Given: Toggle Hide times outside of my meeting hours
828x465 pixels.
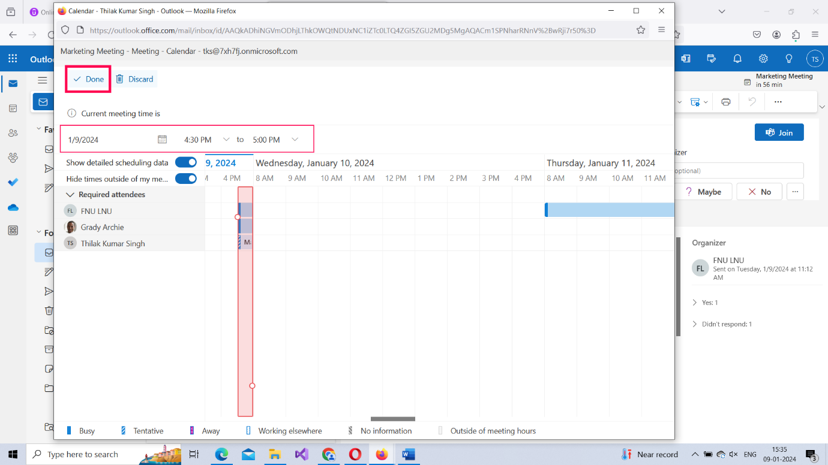Looking at the screenshot, I should coord(186,179).
